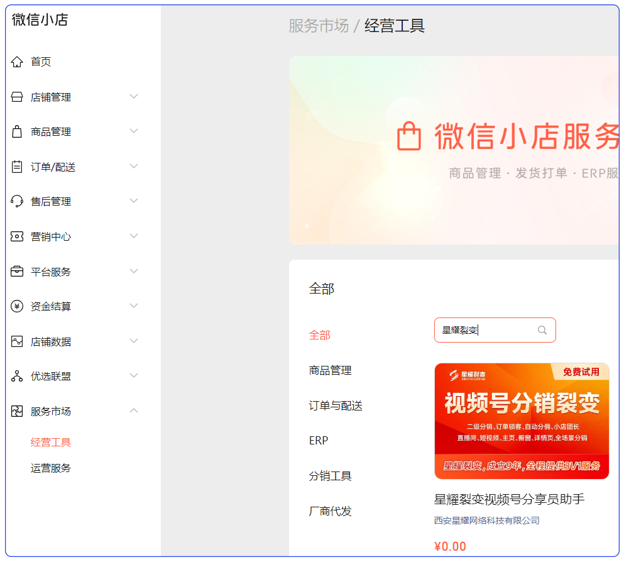Select the 商品管理 category filter
Image resolution: width=624 pixels, height=562 pixels.
tap(331, 370)
